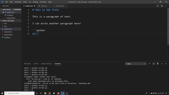Switch to the script.py editor tab
Screen dimensions: 169x95
[44, 6]
